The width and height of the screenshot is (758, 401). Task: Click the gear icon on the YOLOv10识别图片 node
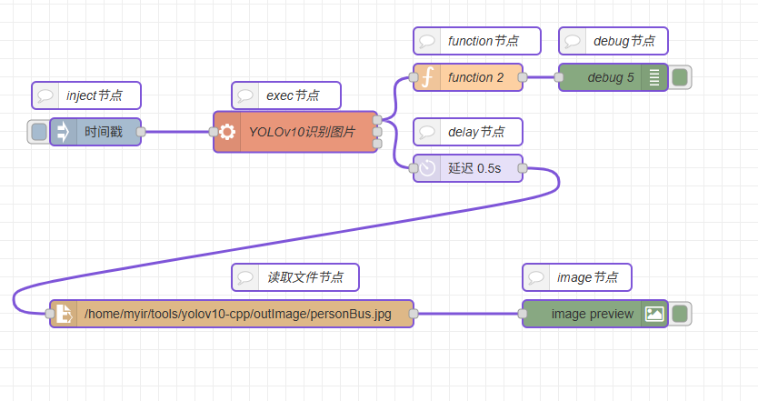(x=227, y=132)
